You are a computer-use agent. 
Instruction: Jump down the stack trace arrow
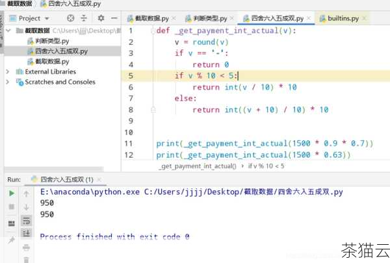27,207
